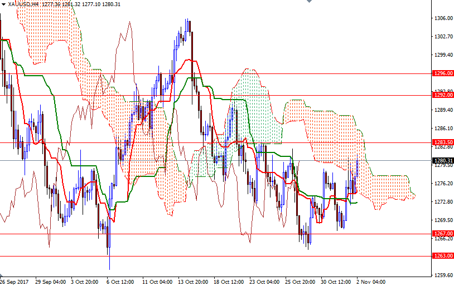Image resolution: width=454 pixels, height=286 pixels.
Task: Click the 1306.00 value on price scale
Action: (x=443, y=18)
